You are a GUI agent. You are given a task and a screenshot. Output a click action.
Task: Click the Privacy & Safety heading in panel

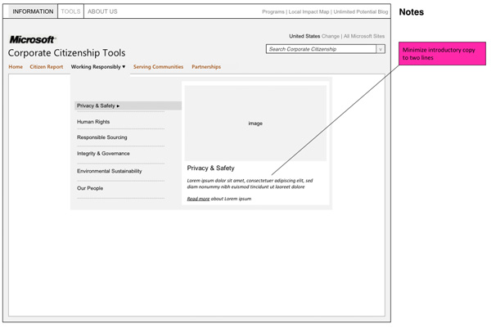tap(211, 168)
